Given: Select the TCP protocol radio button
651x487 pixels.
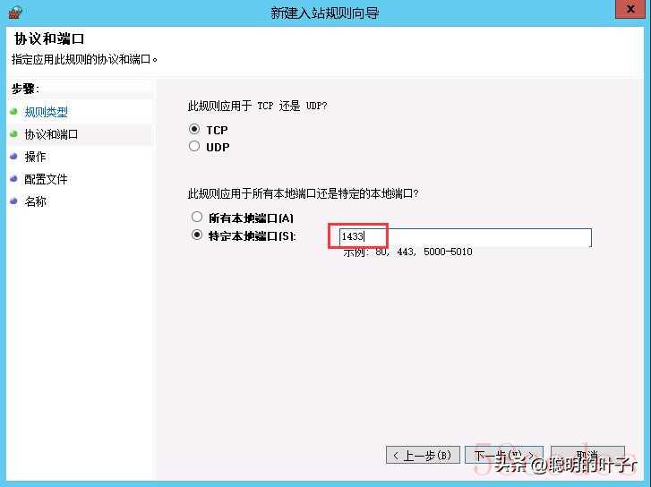Looking at the screenshot, I should pos(194,129).
